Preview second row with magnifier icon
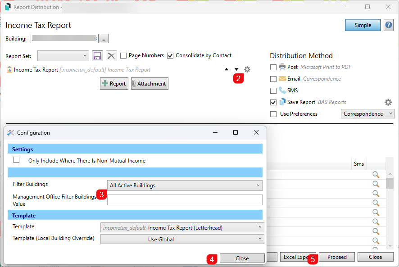Image resolution: width=399 pixels, height=267 pixels. click(376, 184)
